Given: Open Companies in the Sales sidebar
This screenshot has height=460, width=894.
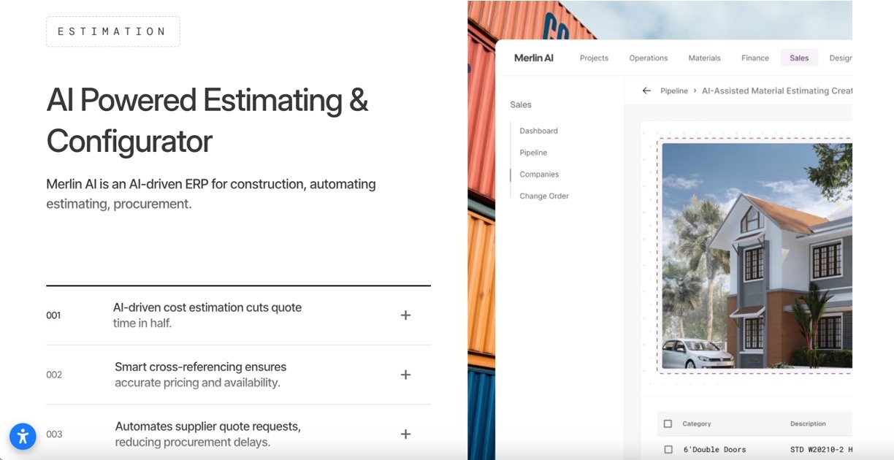Looking at the screenshot, I should [x=539, y=175].
